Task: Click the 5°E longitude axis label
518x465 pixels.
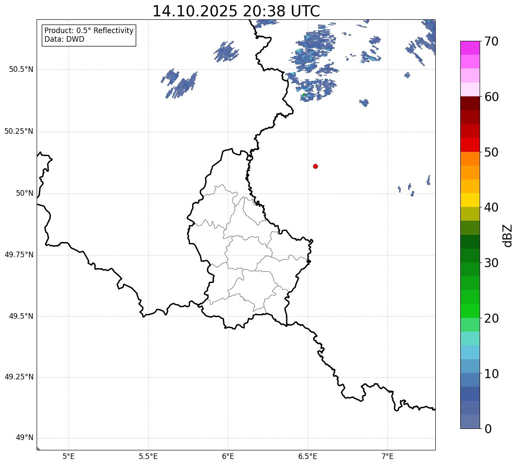Action: point(69,456)
